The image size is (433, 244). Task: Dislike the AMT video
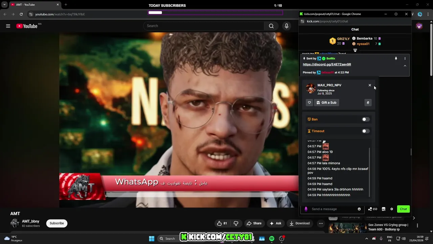236,223
